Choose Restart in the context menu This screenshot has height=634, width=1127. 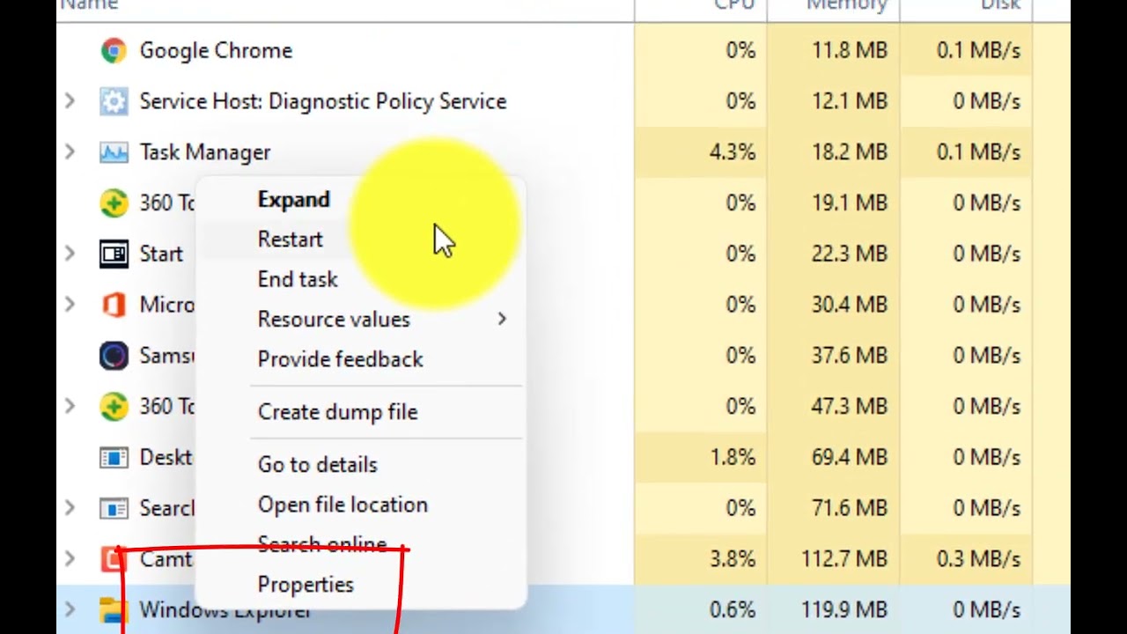[290, 240]
